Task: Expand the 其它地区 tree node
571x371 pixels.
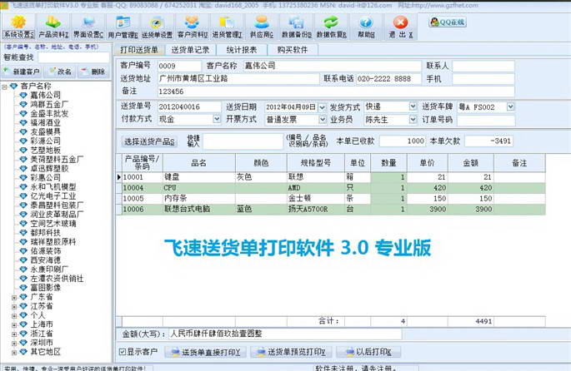Action: 14,352
